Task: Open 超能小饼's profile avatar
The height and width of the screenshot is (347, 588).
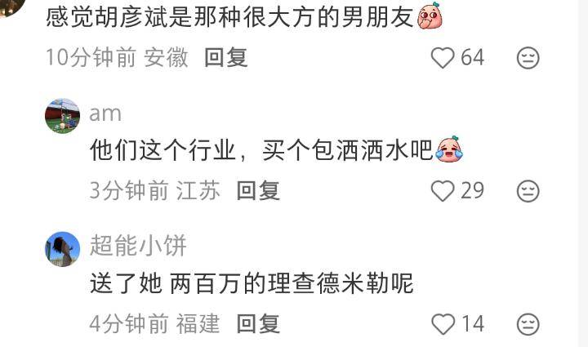Action: tap(62, 249)
